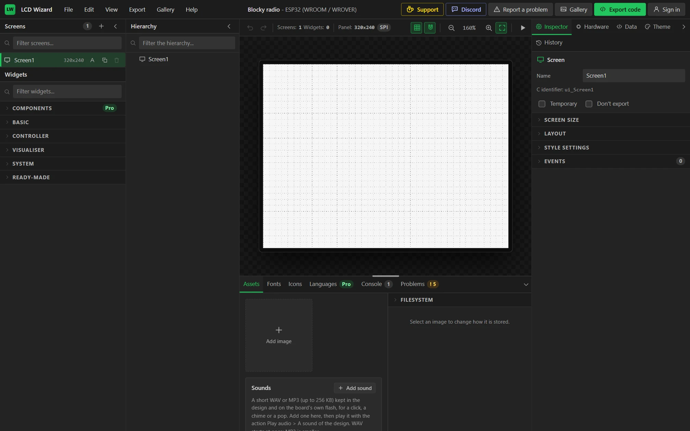The width and height of the screenshot is (690, 431).
Task: Zoom in with the plus magnifier
Action: point(489,28)
